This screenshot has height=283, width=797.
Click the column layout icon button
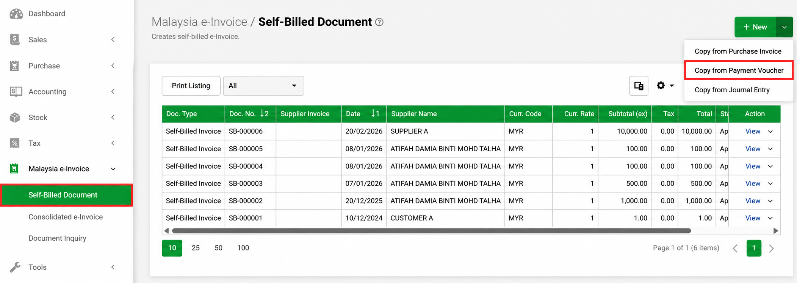coord(639,86)
